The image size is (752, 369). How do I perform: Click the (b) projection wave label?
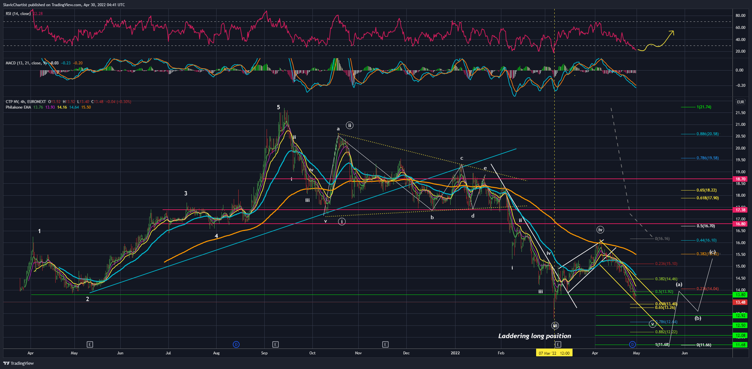pyautogui.click(x=698, y=318)
